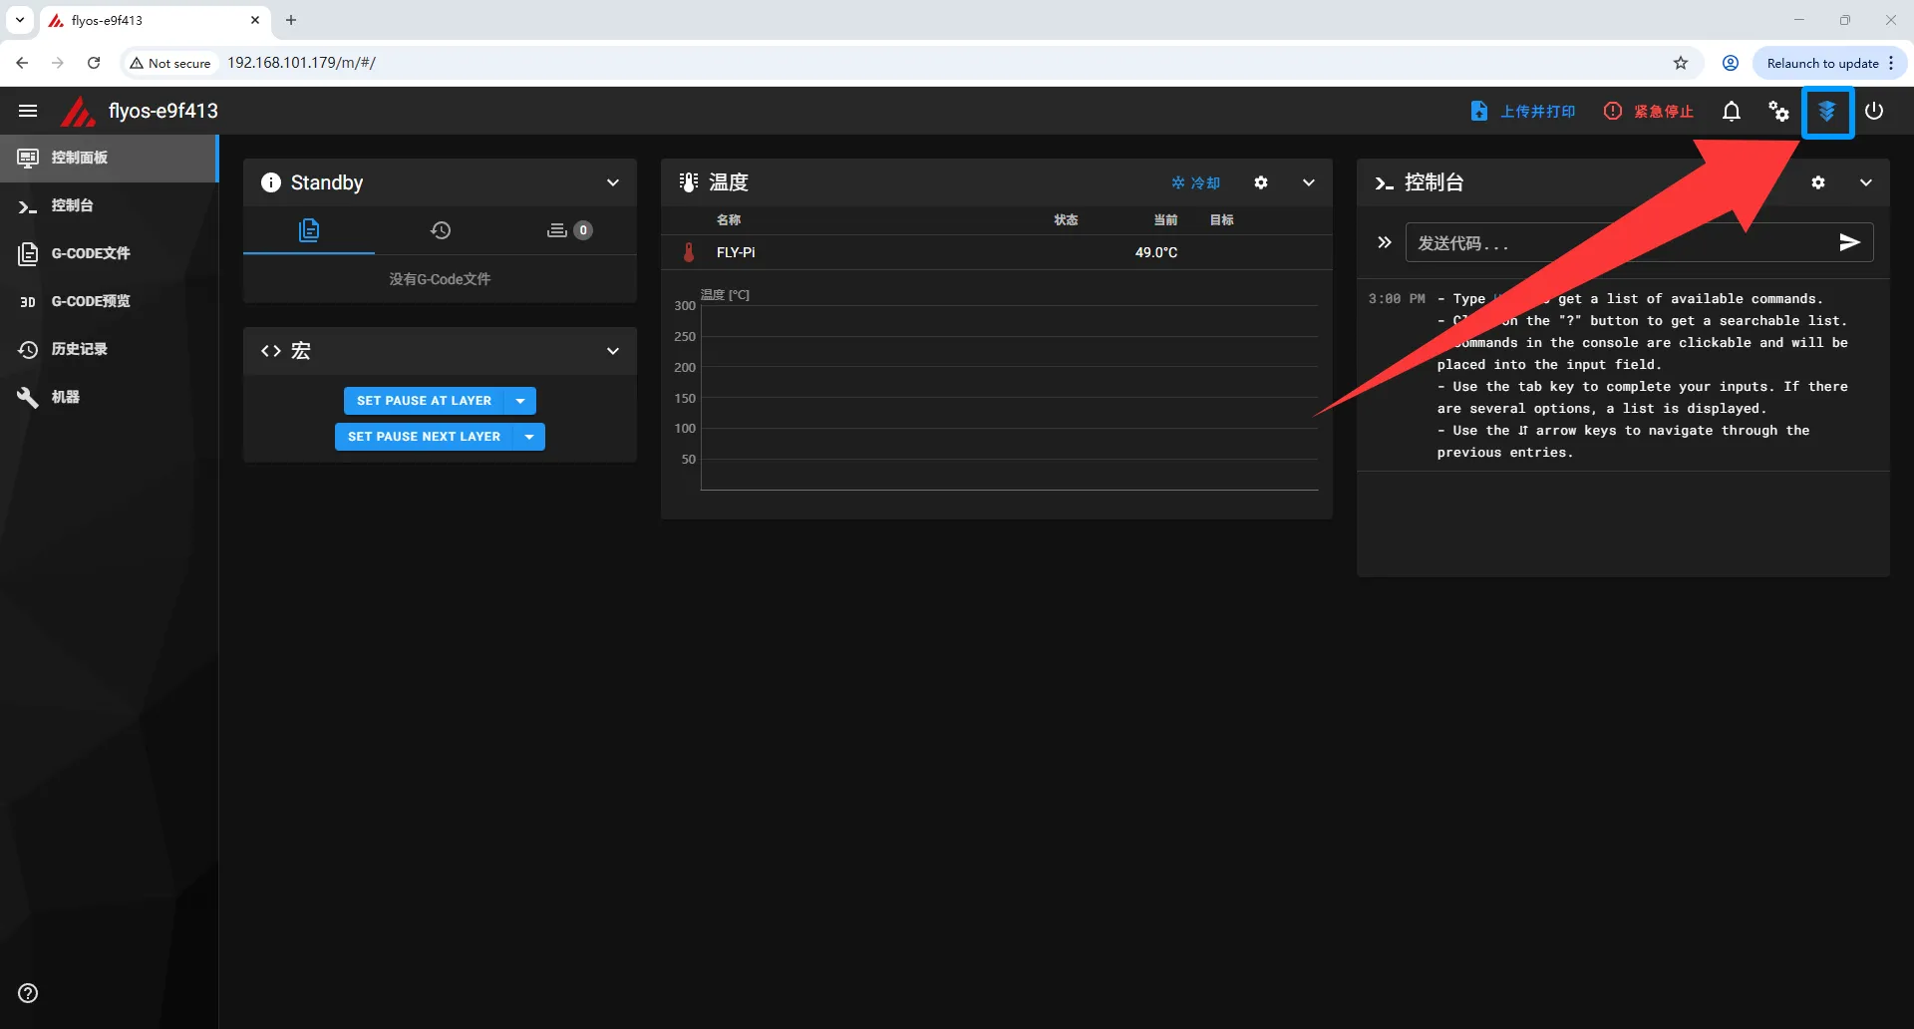Image resolution: width=1914 pixels, height=1029 pixels.
Task: Click the 紧急停止 emergency stop button
Action: pos(1649,111)
